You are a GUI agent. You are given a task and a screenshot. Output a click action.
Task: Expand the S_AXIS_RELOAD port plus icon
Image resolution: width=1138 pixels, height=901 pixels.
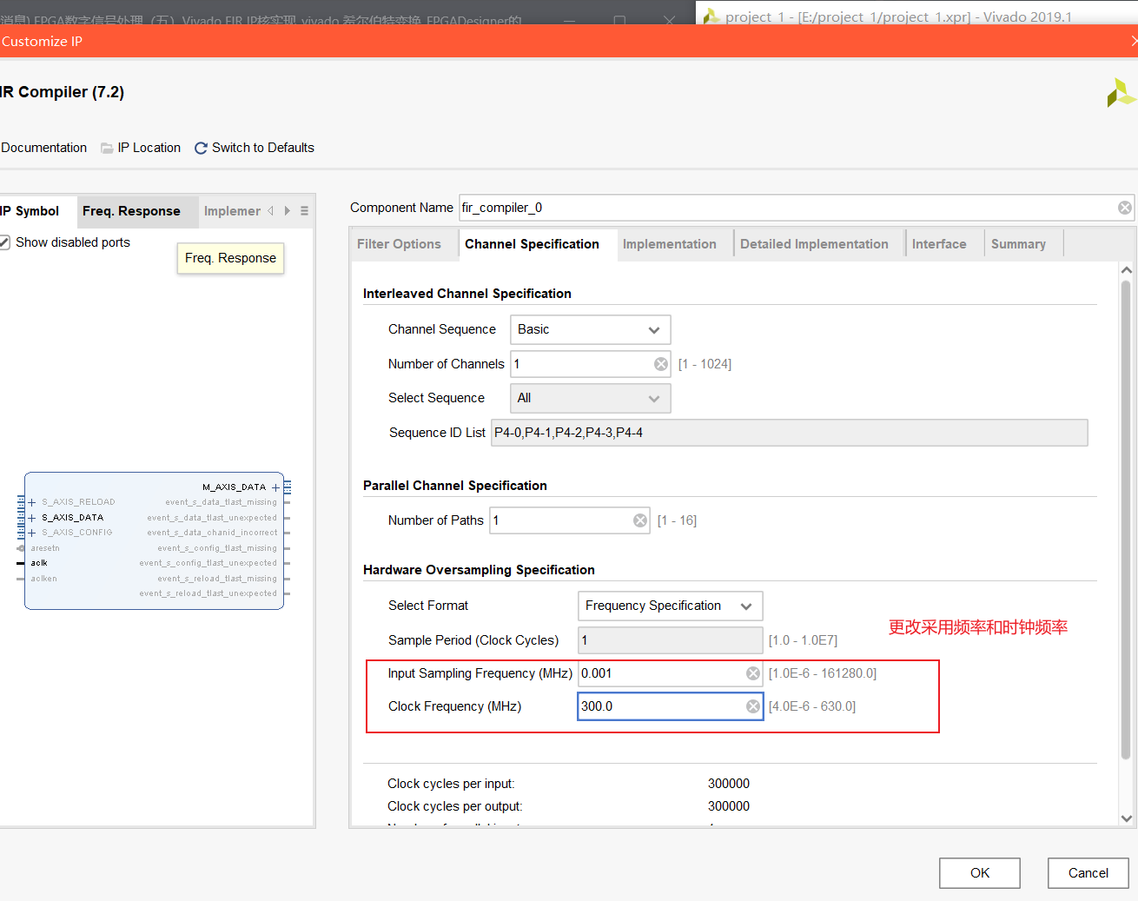click(32, 502)
